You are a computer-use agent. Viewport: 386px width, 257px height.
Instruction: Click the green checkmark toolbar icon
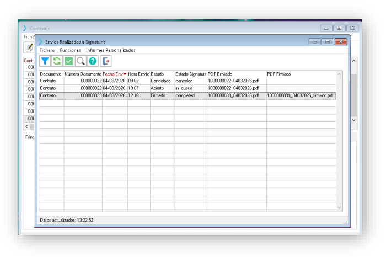[x=69, y=61]
